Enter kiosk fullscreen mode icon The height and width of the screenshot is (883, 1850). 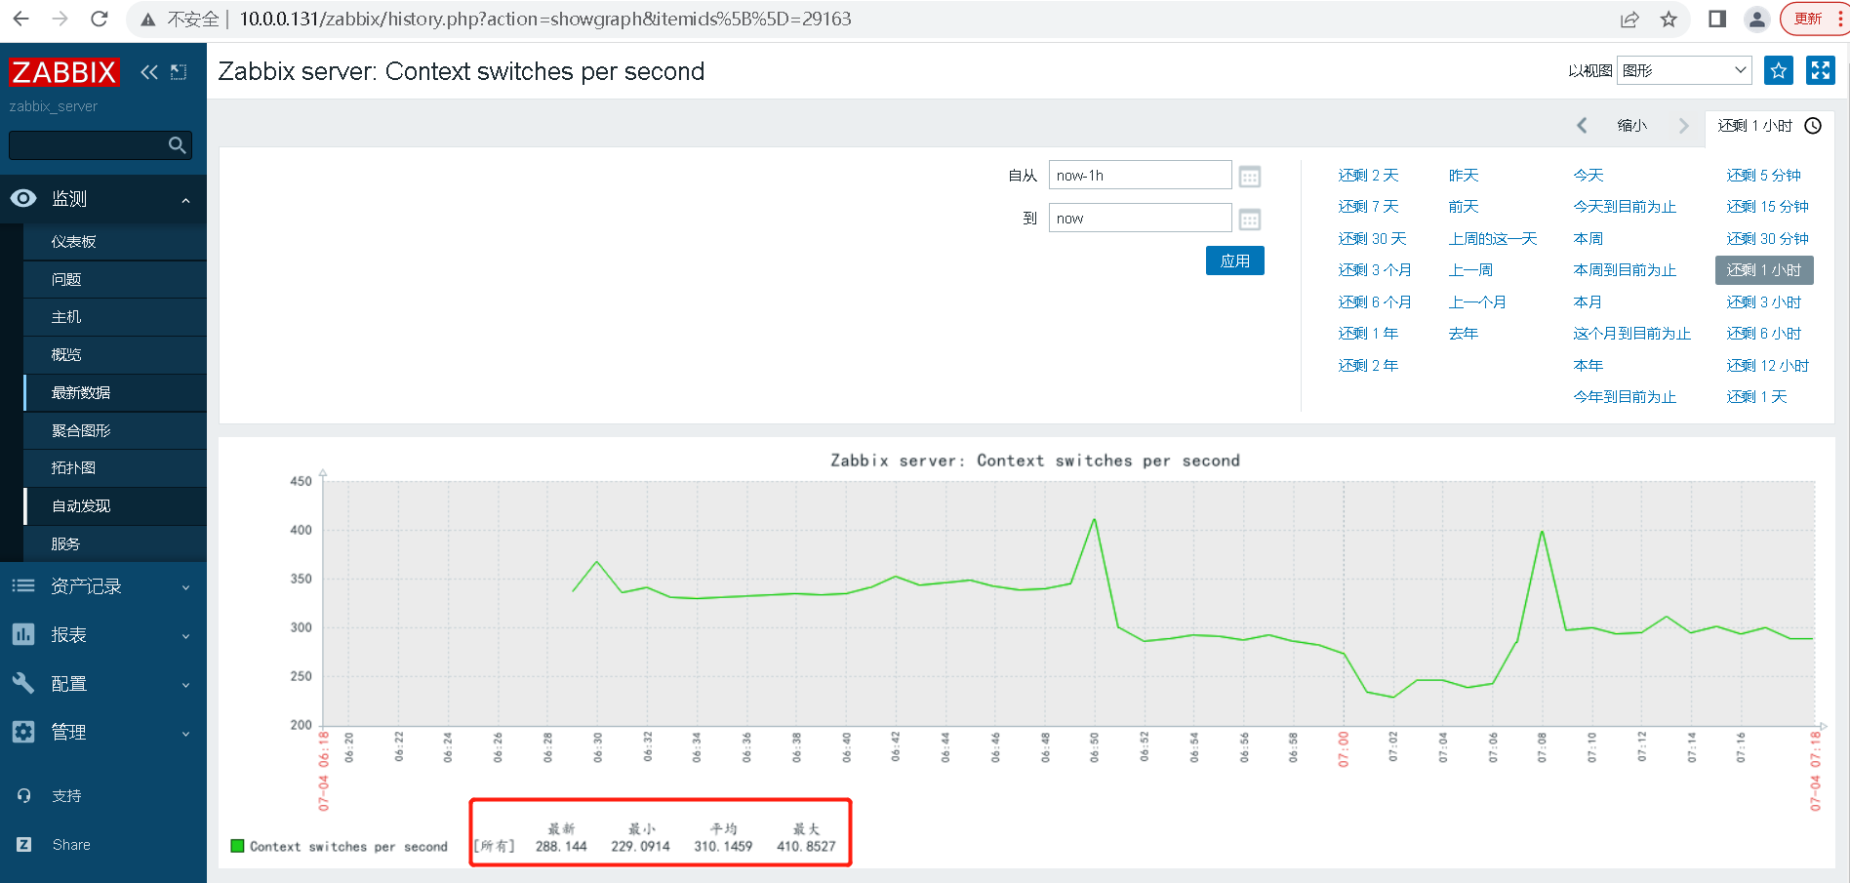(1821, 70)
